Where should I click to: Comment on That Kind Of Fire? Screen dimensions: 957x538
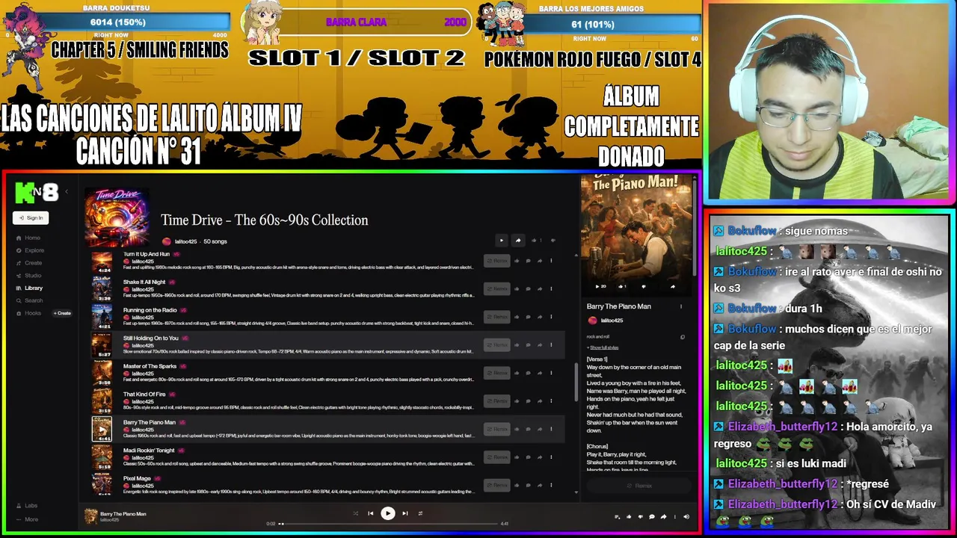[x=528, y=401]
